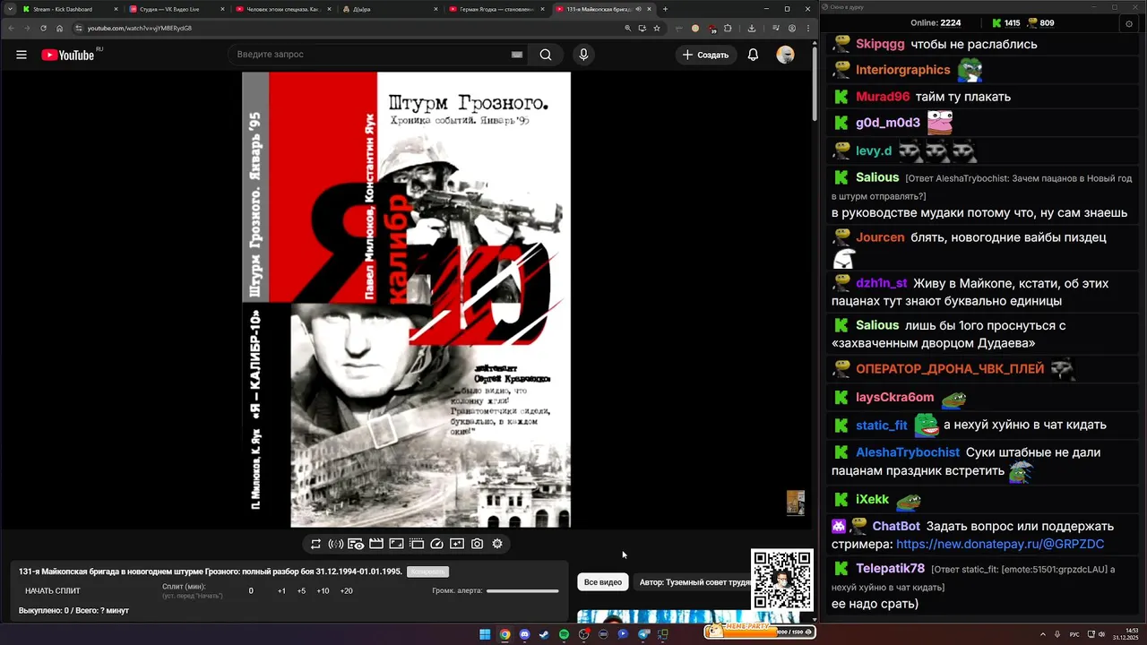Open Chrome from the taskbar
This screenshot has width=1147, height=645.
click(x=505, y=634)
